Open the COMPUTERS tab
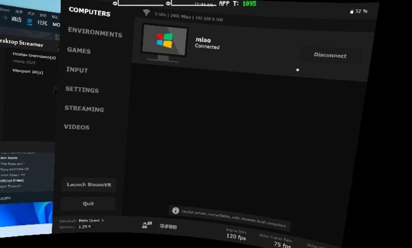412x248 pixels. (x=89, y=11)
